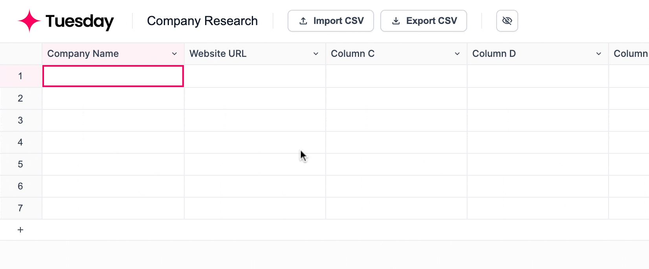Select the Column C cell in row 6
Screen dimensions: 649x269
(x=396, y=186)
